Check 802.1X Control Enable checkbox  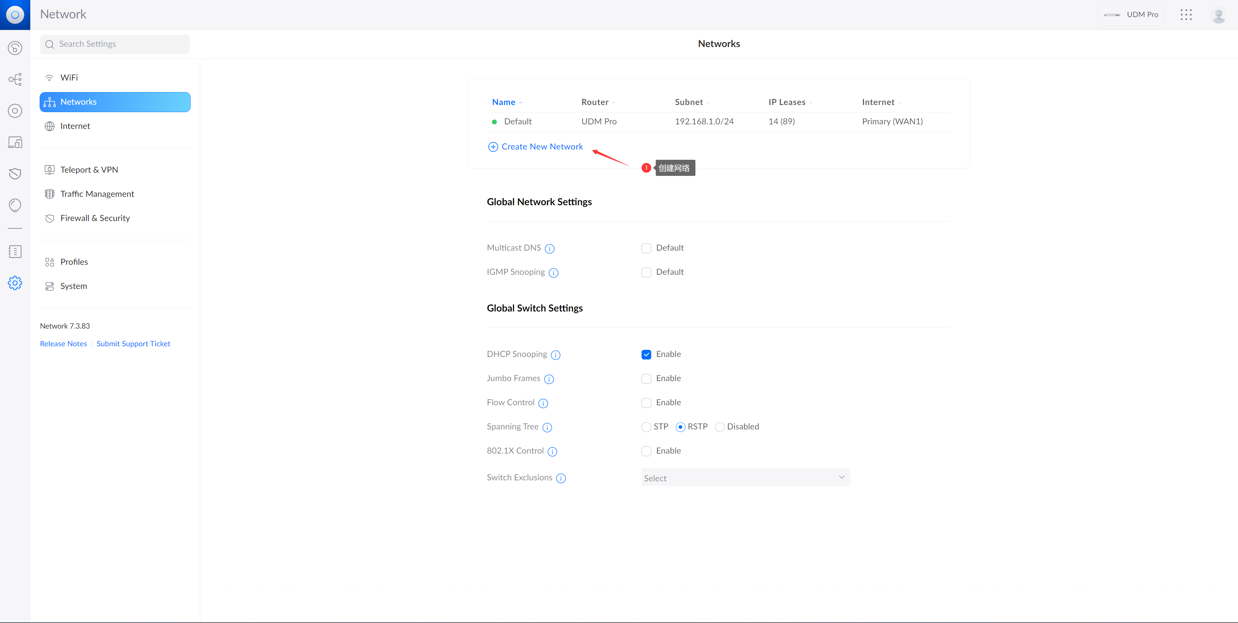click(646, 451)
